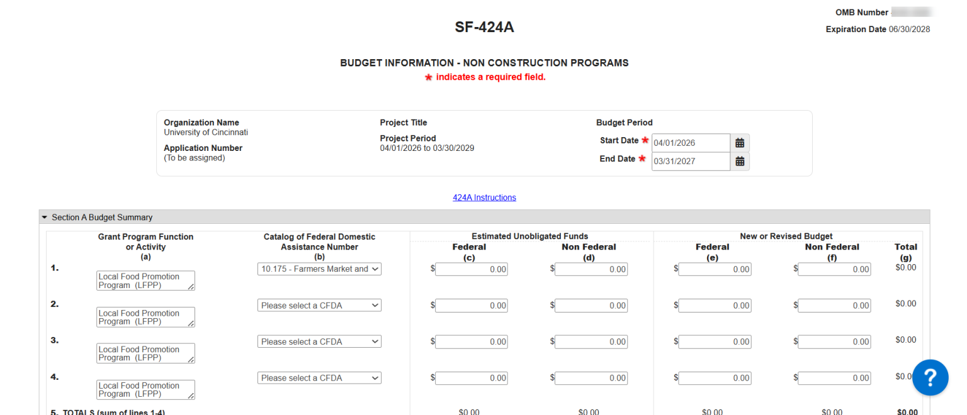
Task: Open row 2 CFDA number dropdown
Action: pyautogui.click(x=319, y=306)
